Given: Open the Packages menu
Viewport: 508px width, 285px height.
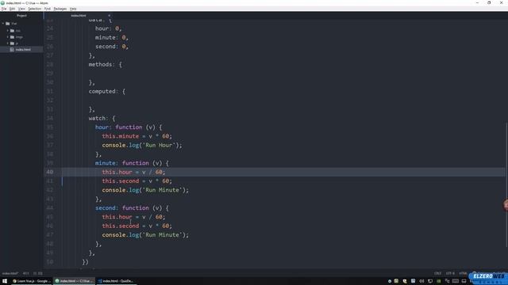Looking at the screenshot, I should coord(60,9).
